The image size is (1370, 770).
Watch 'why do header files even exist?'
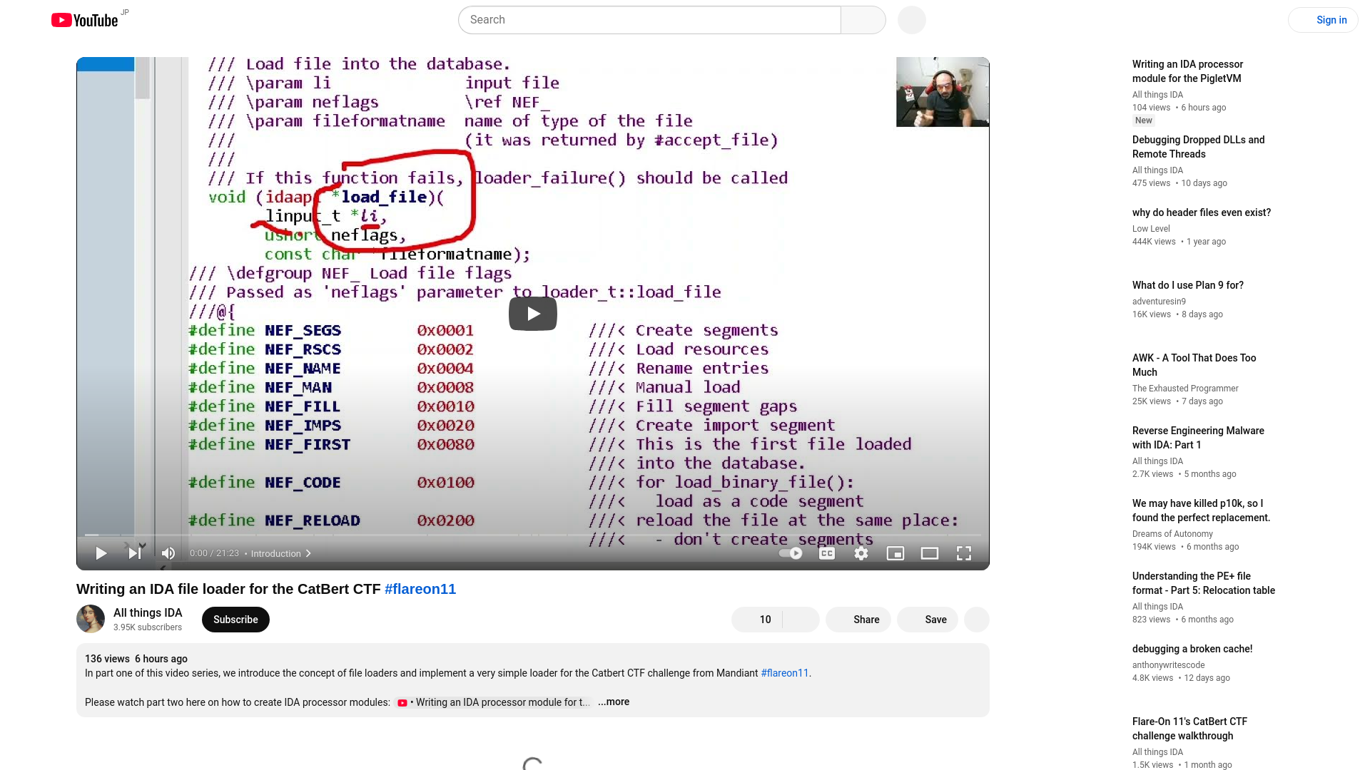[x=1202, y=212]
